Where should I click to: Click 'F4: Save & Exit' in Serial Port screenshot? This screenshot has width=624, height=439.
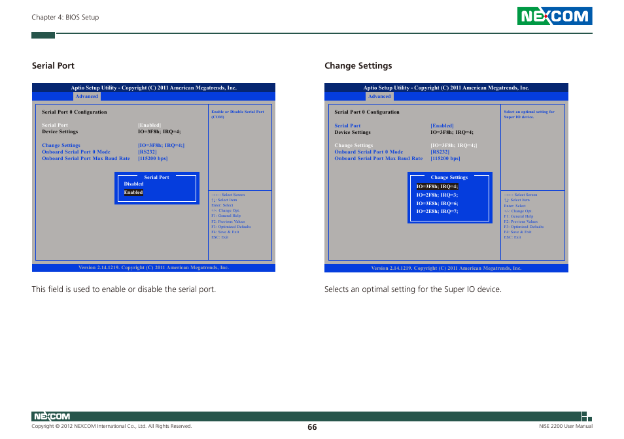pyautogui.click(x=225, y=232)
